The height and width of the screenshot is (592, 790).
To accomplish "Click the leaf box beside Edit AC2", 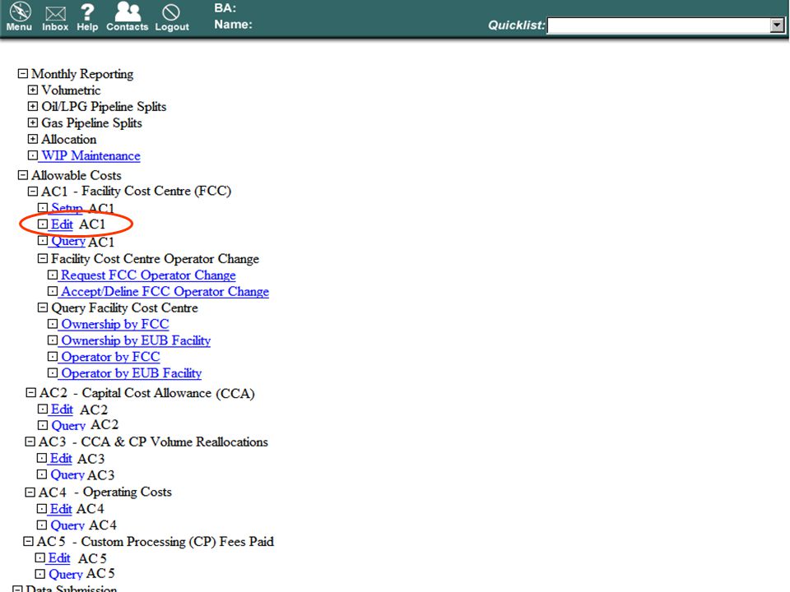I will click(x=43, y=409).
